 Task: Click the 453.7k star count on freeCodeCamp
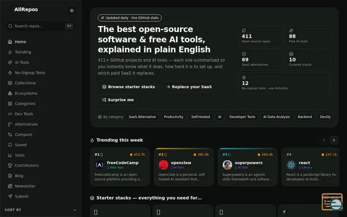click(x=137, y=155)
